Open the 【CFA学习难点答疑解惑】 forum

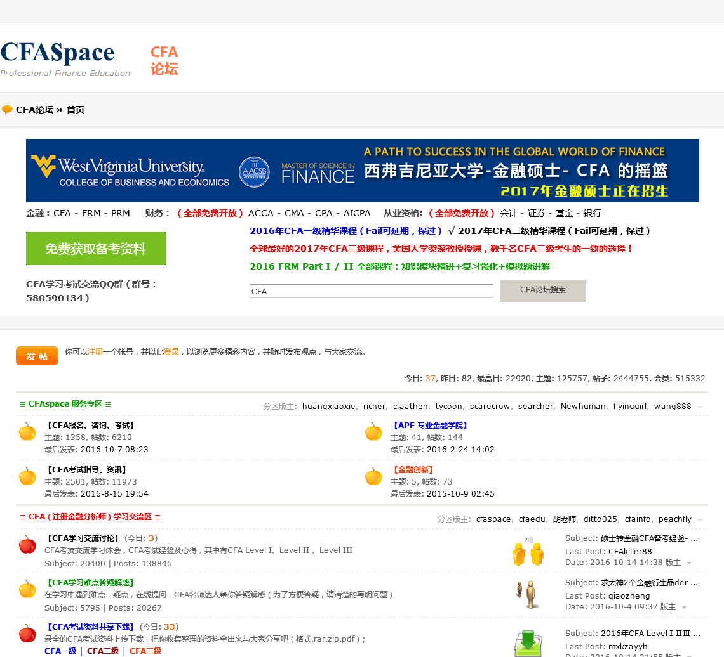pos(90,583)
